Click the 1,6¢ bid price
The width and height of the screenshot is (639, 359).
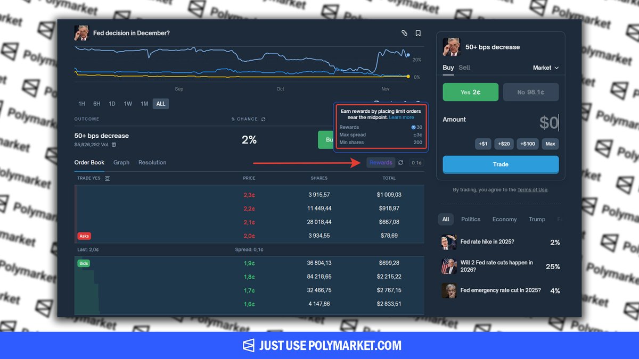[x=249, y=304]
